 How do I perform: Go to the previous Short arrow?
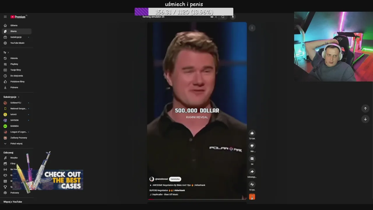[x=365, y=108]
